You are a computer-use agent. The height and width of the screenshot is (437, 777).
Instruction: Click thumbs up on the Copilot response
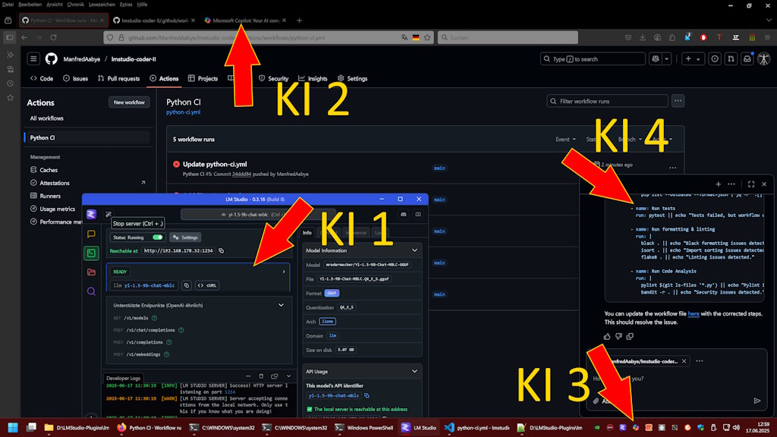click(x=607, y=336)
